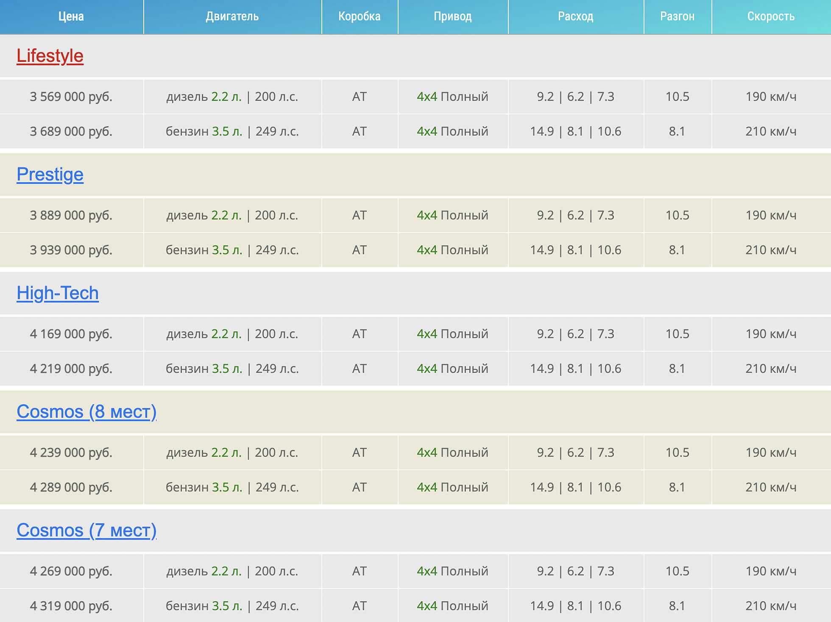
Task: Open the Cosmos (8 мест) link
Action: click(86, 412)
